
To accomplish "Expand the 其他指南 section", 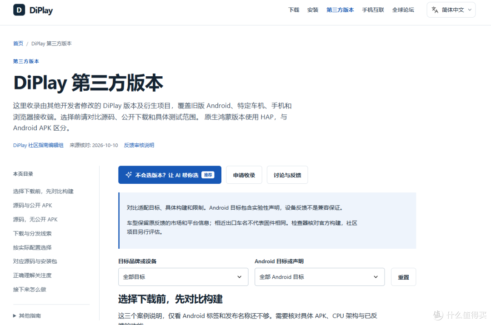I will point(27,315).
